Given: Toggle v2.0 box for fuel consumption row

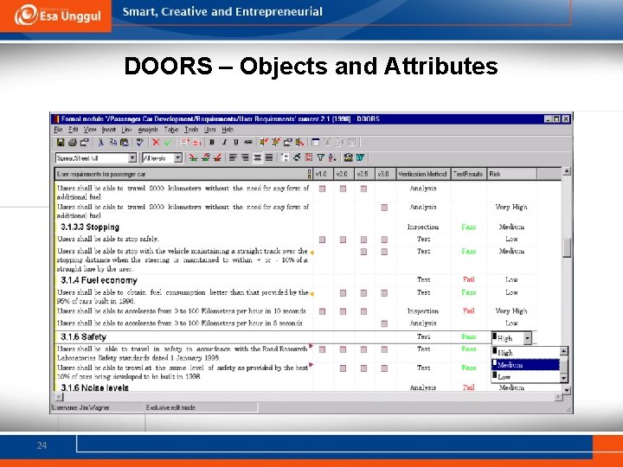Looking at the screenshot, I should coord(343,293).
